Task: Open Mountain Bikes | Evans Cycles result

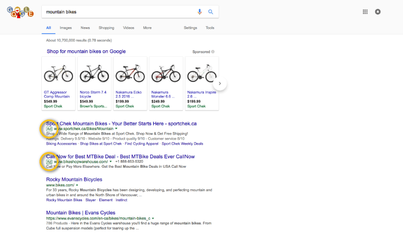Action: pyautogui.click(x=81, y=213)
